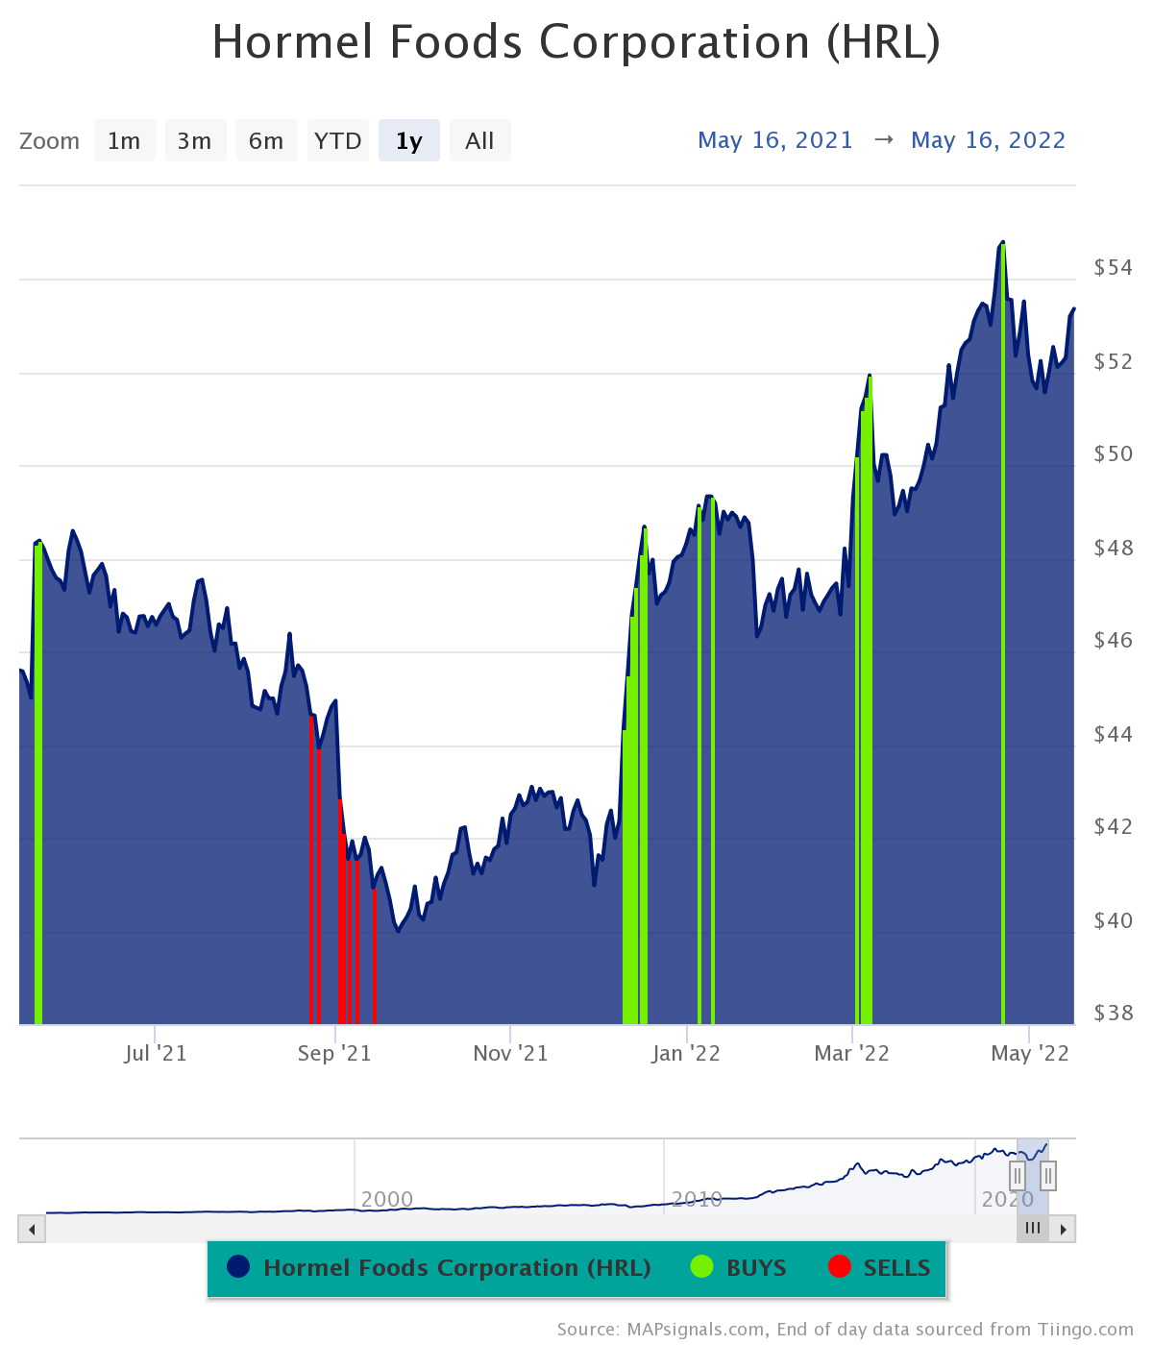Click the green BUY bar in late April 2022
The image size is (1153, 1345).
pyautogui.click(x=1003, y=634)
